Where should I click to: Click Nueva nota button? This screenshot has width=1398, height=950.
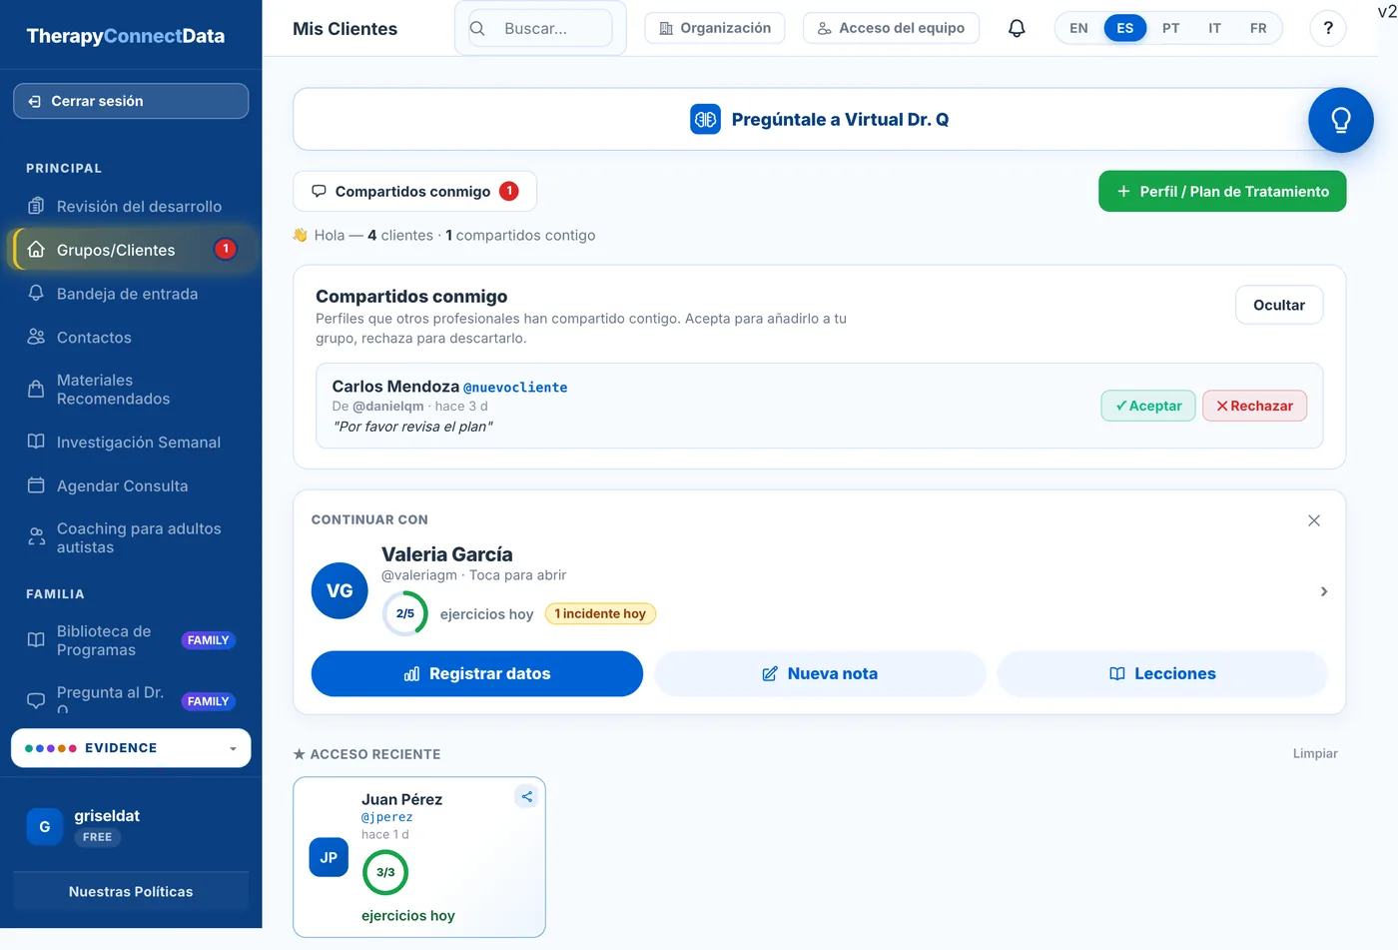(820, 673)
